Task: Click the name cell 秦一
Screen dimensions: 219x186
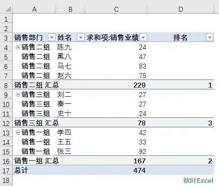Action: click(x=64, y=104)
